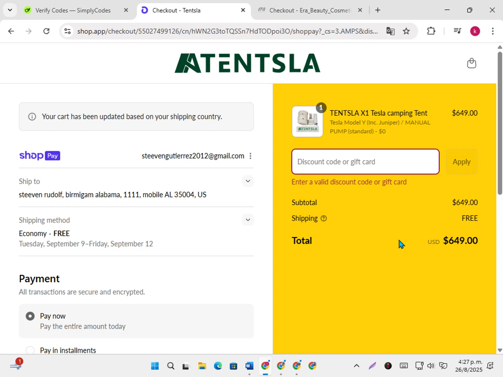Close the Verify Codes SimplyCodes tab
The width and height of the screenshot is (503, 377).
(126, 10)
